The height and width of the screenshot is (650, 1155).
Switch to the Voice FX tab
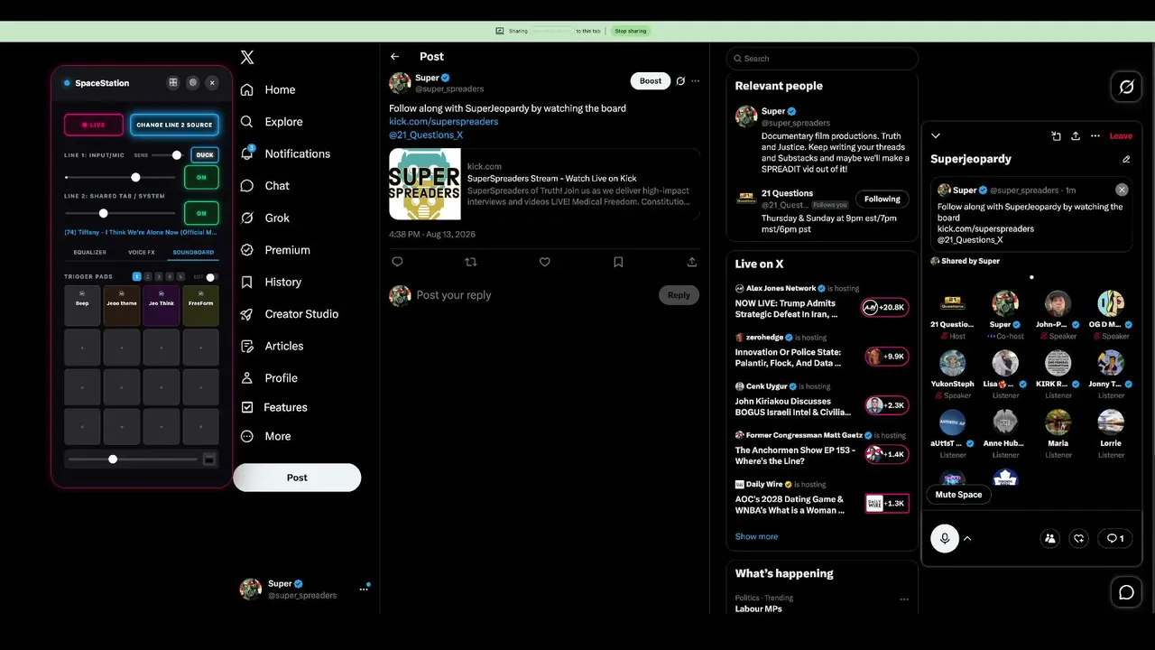click(x=142, y=253)
